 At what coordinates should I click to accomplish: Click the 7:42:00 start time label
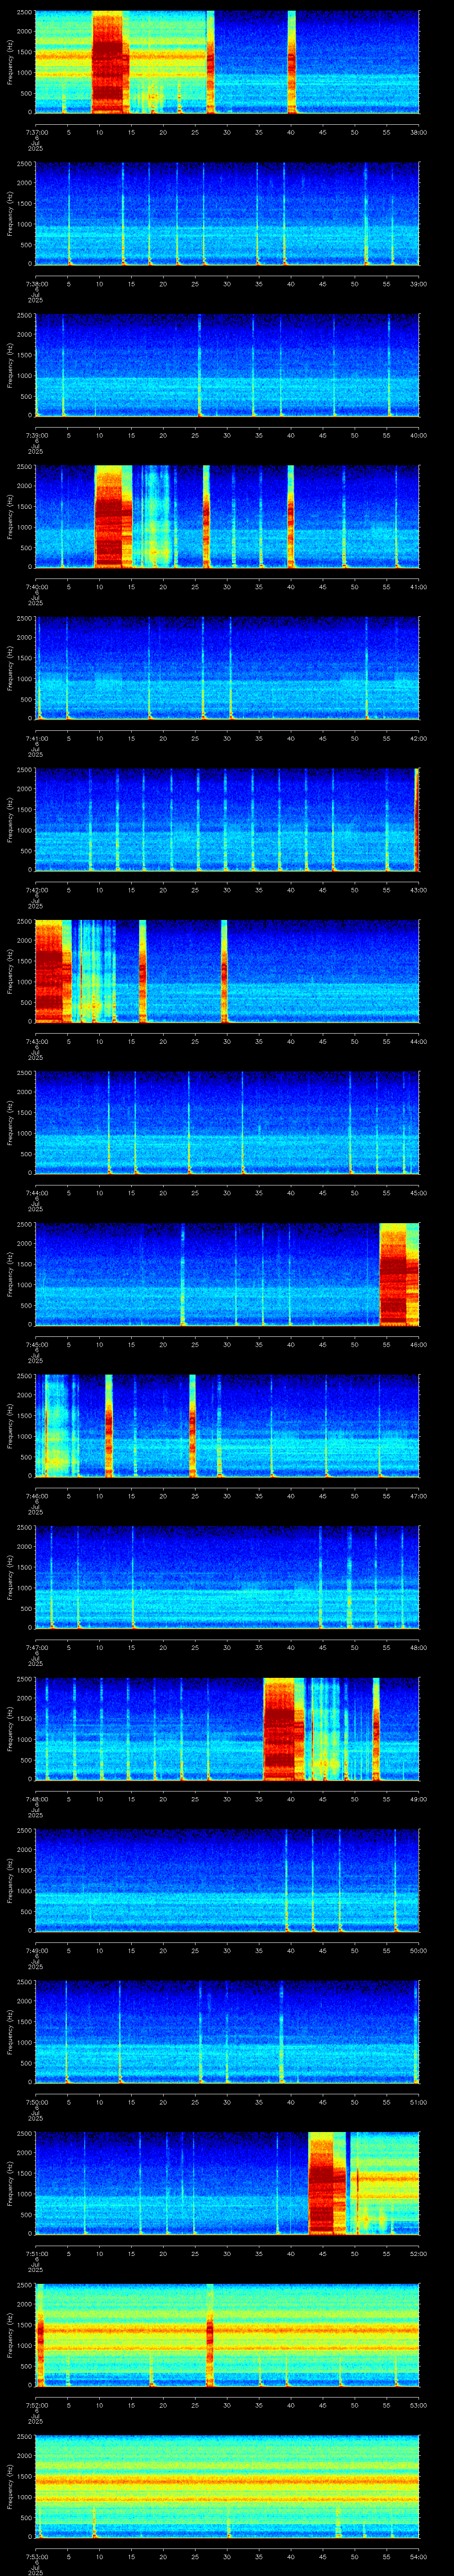[x=36, y=890]
